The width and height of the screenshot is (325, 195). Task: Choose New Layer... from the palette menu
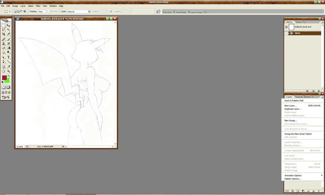click(290, 106)
